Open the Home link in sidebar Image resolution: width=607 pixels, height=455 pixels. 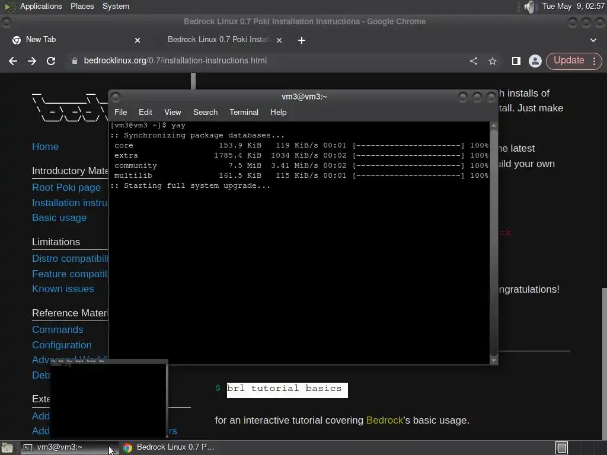tap(45, 147)
